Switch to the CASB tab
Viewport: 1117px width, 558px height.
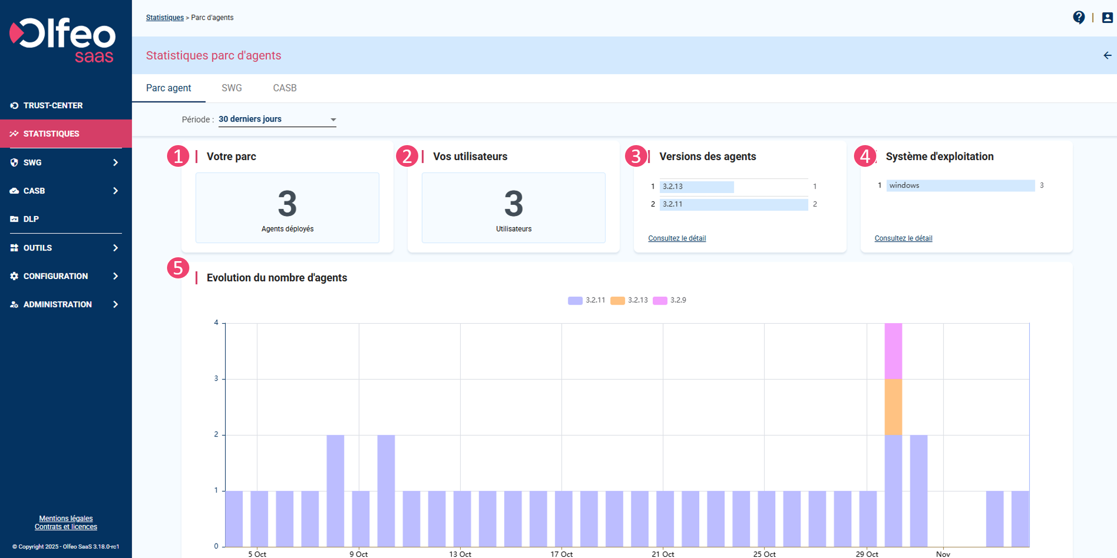(285, 88)
